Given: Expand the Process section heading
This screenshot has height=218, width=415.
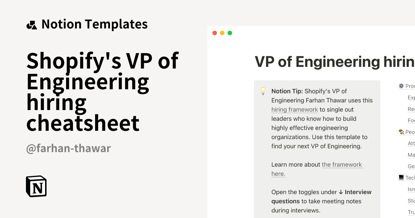Looking at the screenshot, I should point(410,86).
